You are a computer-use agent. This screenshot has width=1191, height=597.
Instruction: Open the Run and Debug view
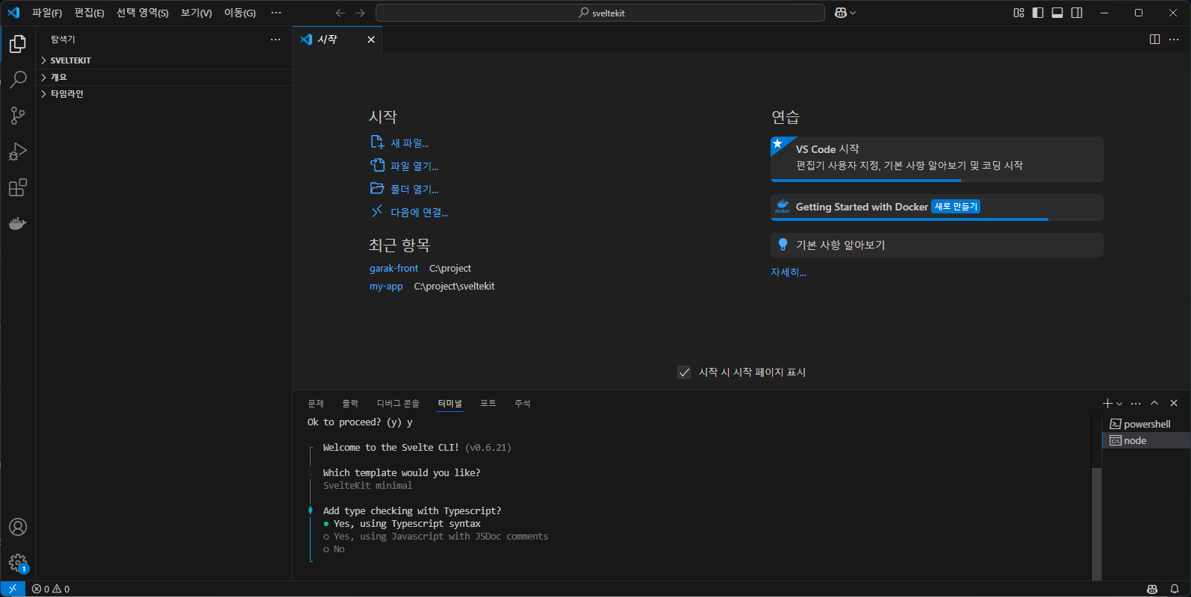click(x=18, y=151)
